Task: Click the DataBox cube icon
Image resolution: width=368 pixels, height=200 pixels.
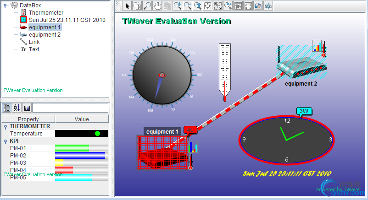Action: point(14,5)
